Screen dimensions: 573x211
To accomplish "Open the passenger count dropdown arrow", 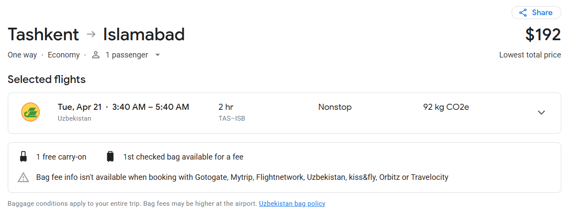I will 157,55.
